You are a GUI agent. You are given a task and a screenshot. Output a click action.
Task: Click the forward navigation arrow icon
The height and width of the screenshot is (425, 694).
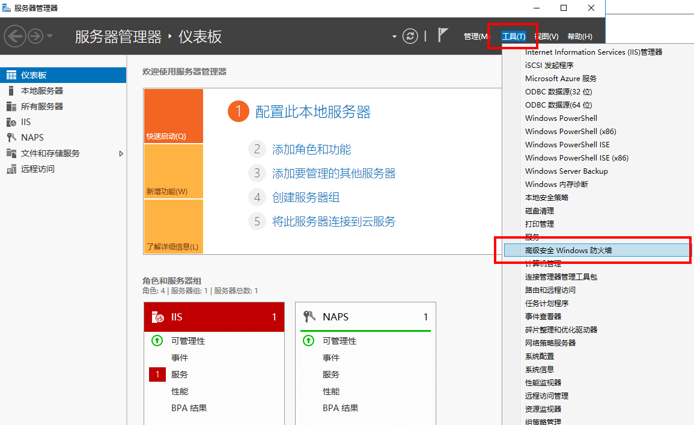pos(35,36)
